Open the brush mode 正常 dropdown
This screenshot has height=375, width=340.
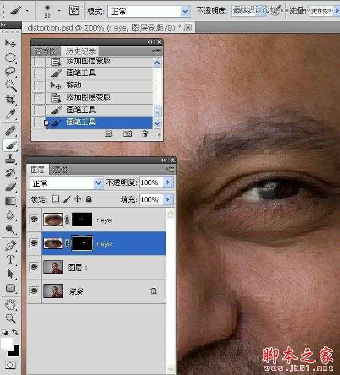pyautogui.click(x=185, y=11)
